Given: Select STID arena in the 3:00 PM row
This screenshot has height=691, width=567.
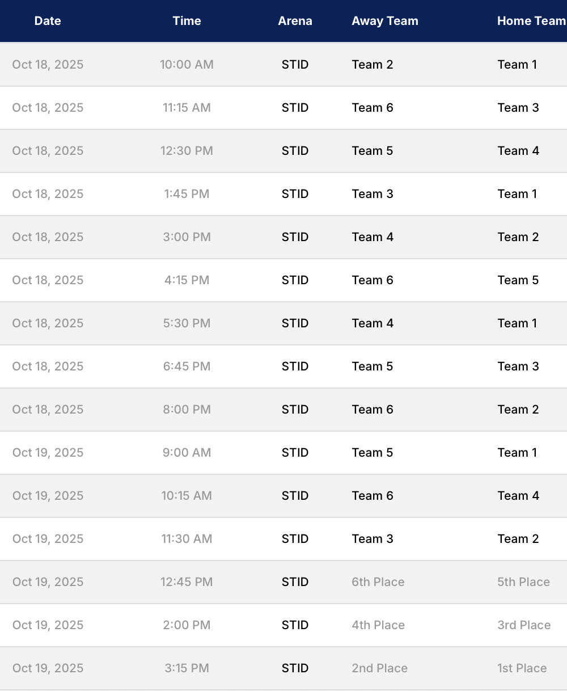Looking at the screenshot, I should 295,237.
